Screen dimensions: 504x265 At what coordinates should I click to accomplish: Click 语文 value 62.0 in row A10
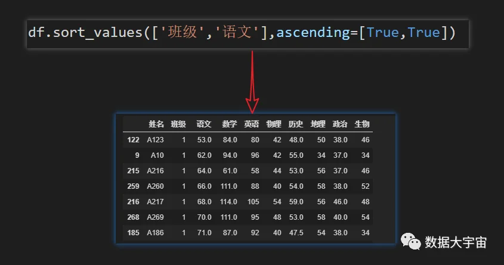(x=205, y=155)
